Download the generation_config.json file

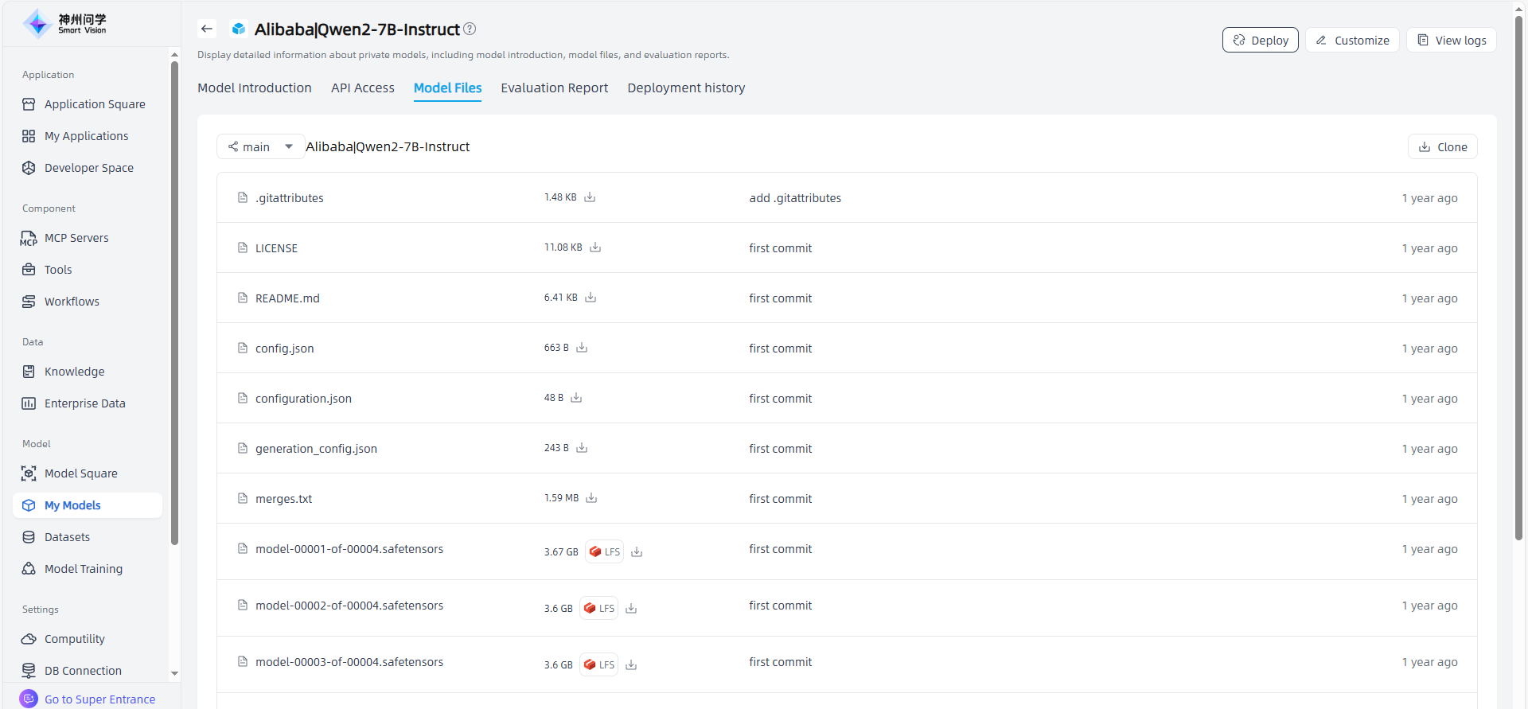point(582,448)
